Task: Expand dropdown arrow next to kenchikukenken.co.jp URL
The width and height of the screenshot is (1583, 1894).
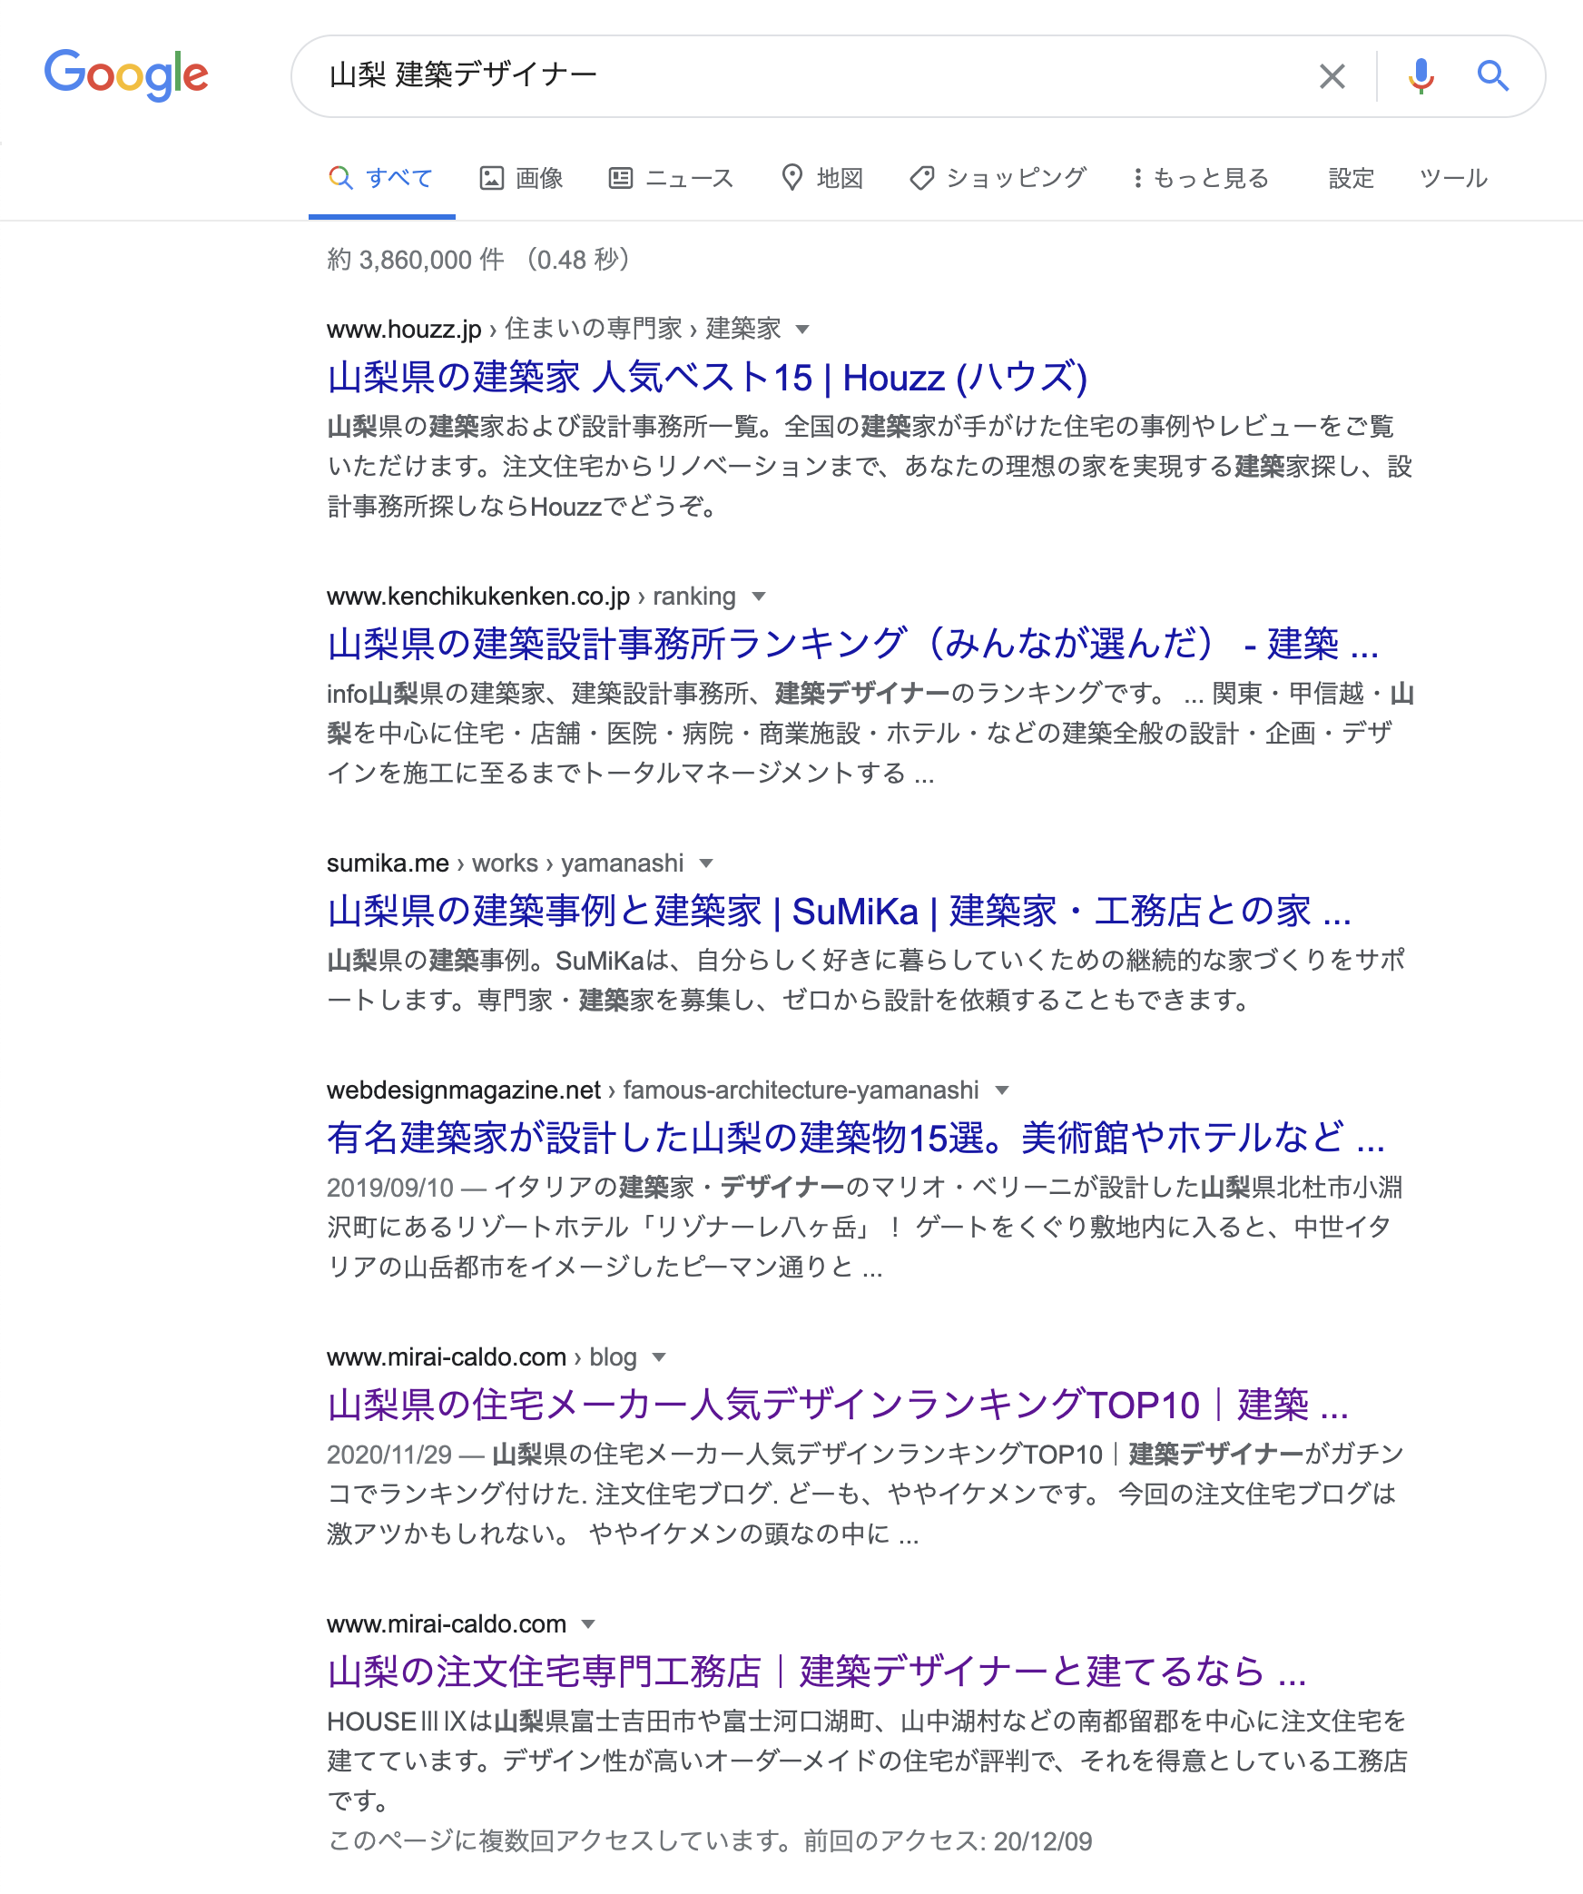Action: point(759,597)
